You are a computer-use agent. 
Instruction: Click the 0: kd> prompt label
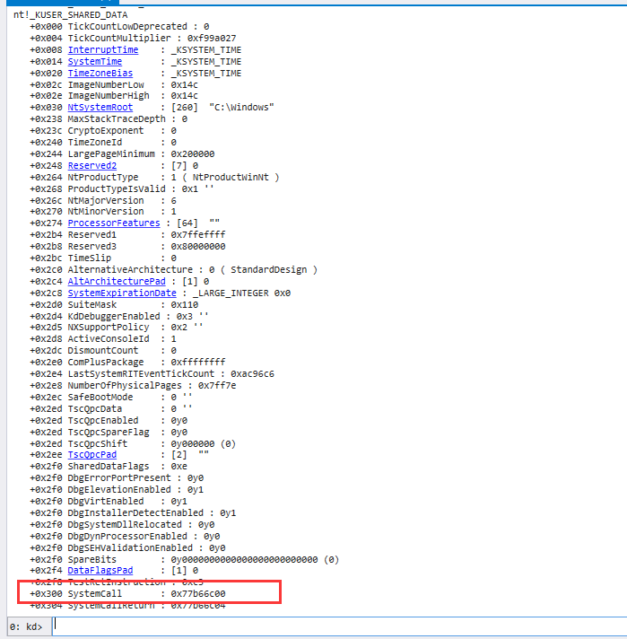(x=24, y=626)
